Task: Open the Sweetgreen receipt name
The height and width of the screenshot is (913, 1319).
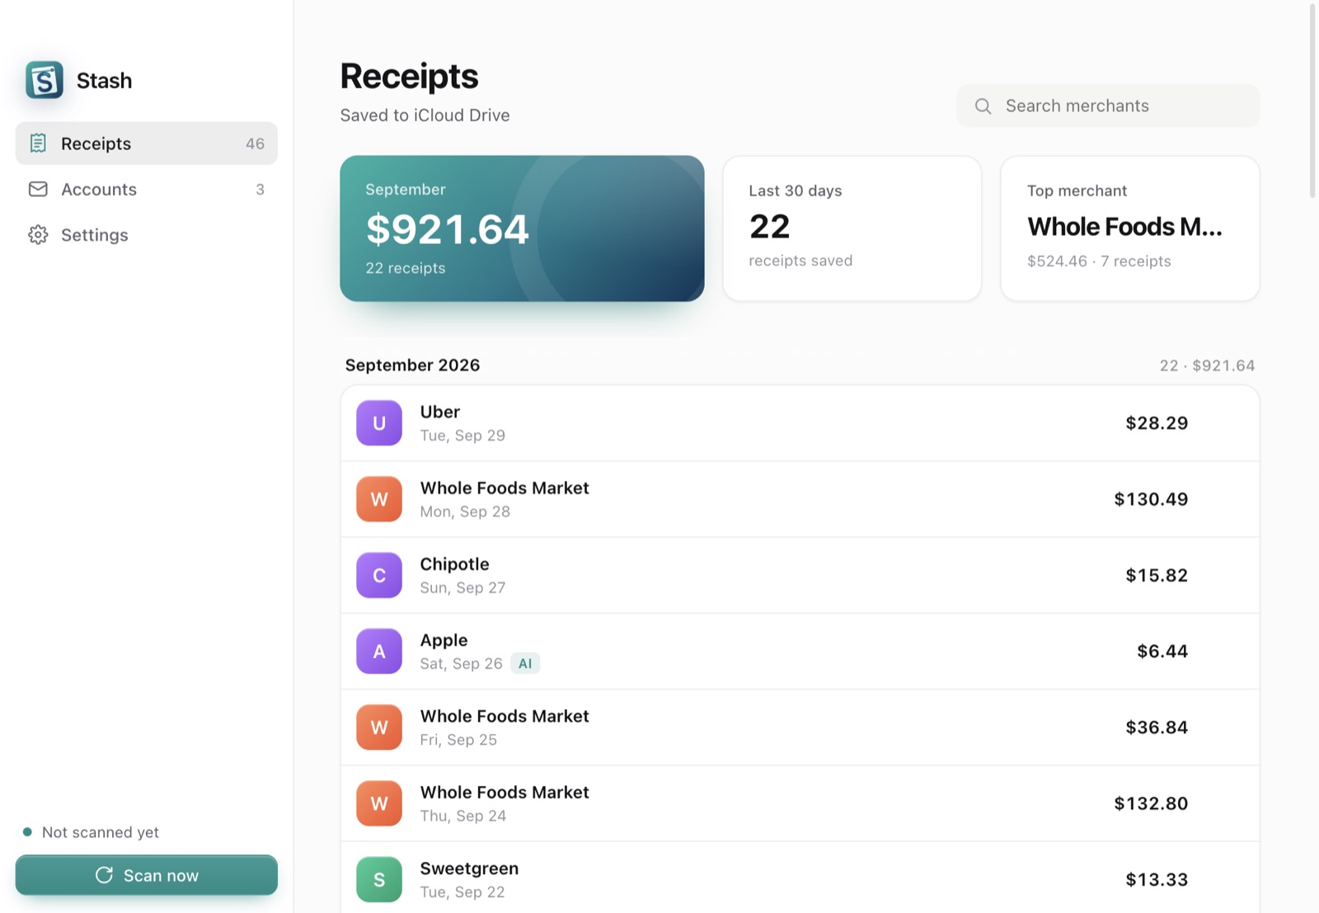Action: 469,868
